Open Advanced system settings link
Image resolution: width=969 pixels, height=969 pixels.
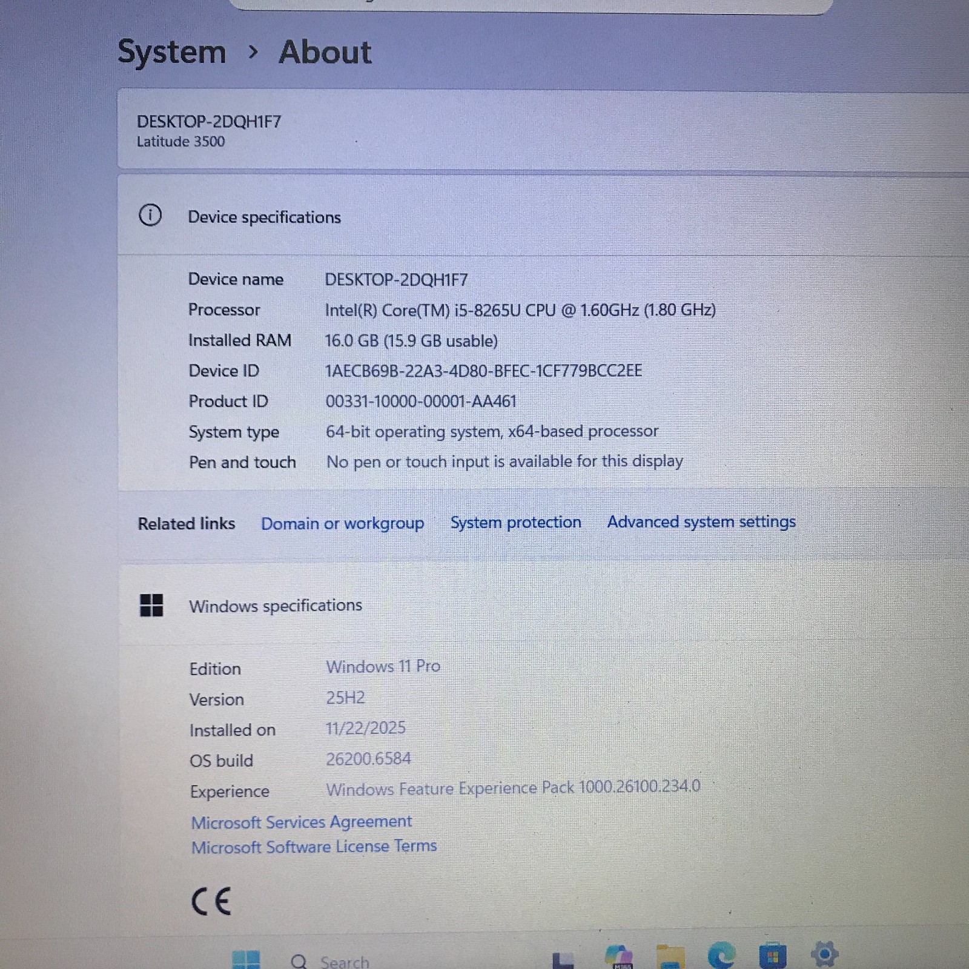701,521
